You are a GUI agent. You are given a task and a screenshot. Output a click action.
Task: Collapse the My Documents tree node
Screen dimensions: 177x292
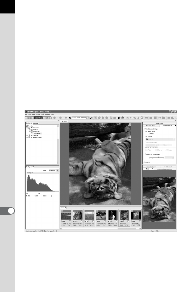[27, 128]
